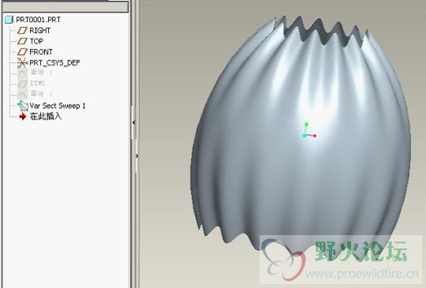Select the hidden 草绘 2 sketch item

point(35,94)
